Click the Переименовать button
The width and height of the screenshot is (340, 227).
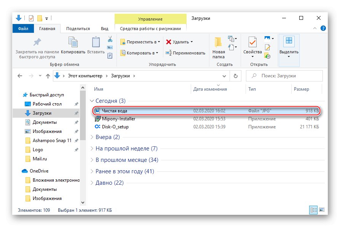[x=185, y=53]
